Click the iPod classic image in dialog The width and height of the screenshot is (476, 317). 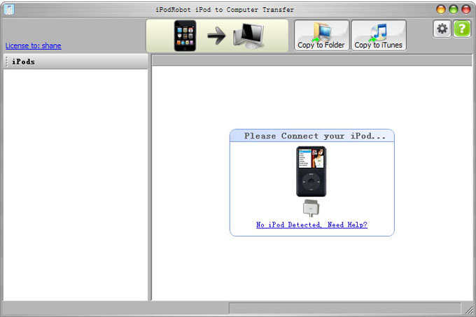click(311, 171)
